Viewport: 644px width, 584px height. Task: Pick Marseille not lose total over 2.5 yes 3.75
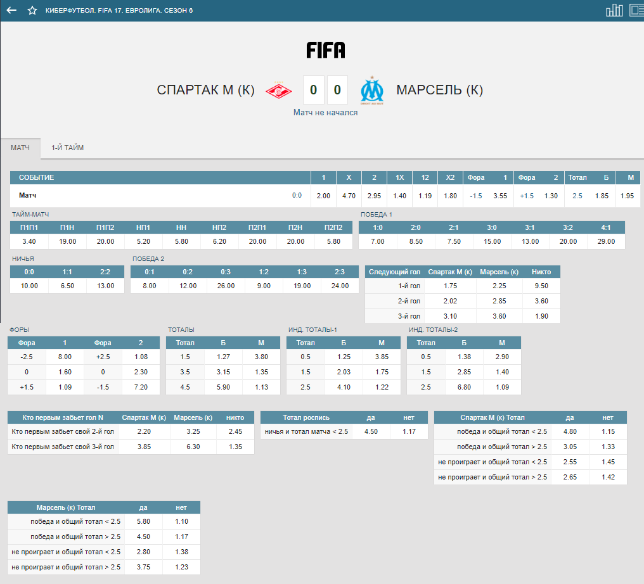click(x=143, y=567)
